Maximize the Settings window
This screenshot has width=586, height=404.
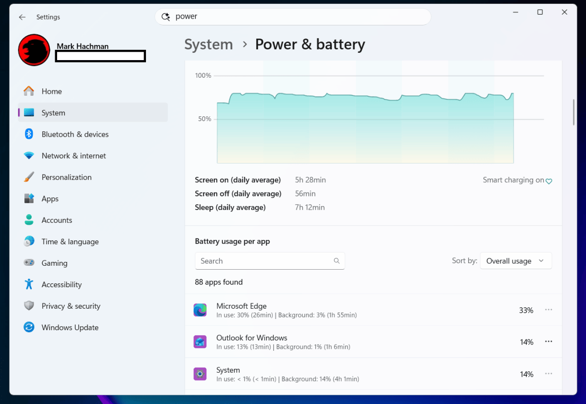click(540, 12)
